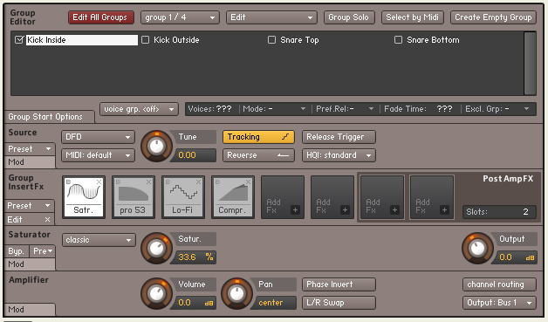Click the Saturator Output knob
This screenshot has width=548, height=322.
pos(477,248)
